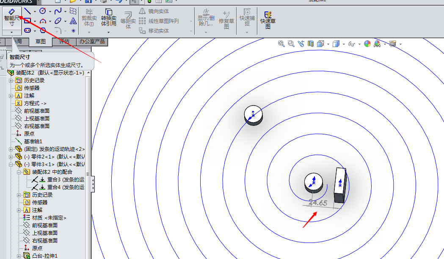Image resolution: width=444 pixels, height=259 pixels.
Task: Open the View Orientation dropdown arrow
Action: pos(328,44)
